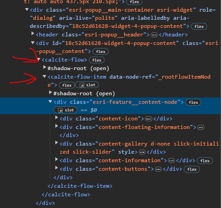The height and width of the screenshot is (208, 221).
Task: Toggle flex badge on esri-popup__main-container
Action: pyautogui.click(x=199, y=27)
